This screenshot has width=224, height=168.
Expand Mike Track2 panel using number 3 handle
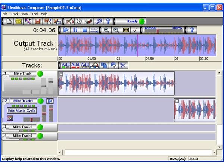(5, 127)
